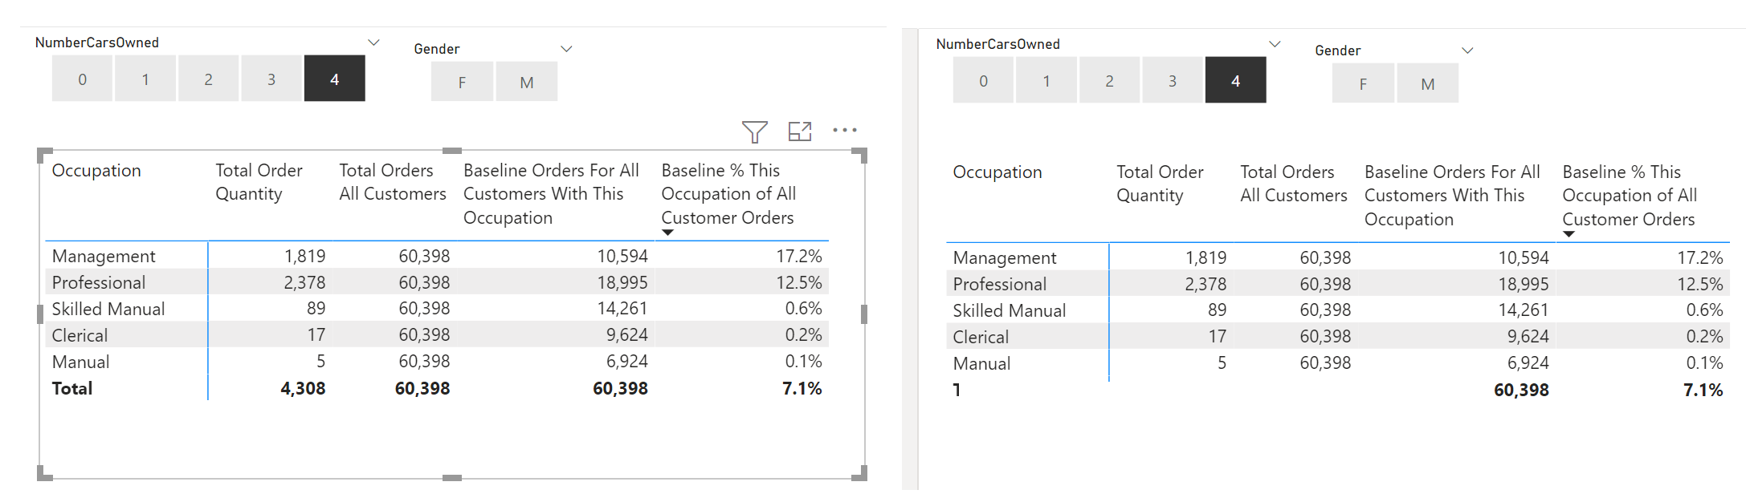Image resolution: width=1746 pixels, height=498 pixels.
Task: Select 0 in left NumberCarsOwned slicer
Action: [x=83, y=79]
